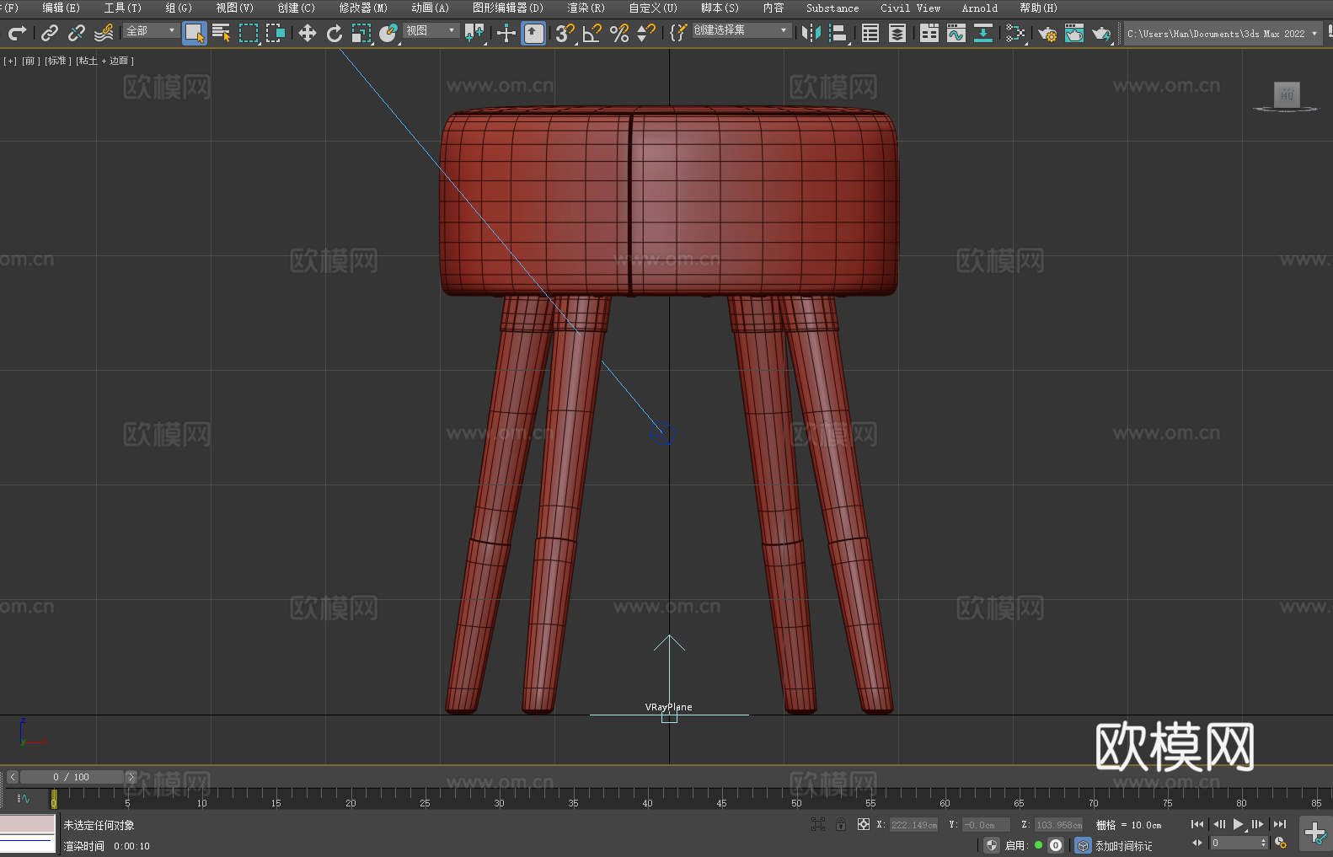This screenshot has height=857, width=1333.
Task: Open mini curve editor toggle icon
Action: pyautogui.click(x=24, y=798)
